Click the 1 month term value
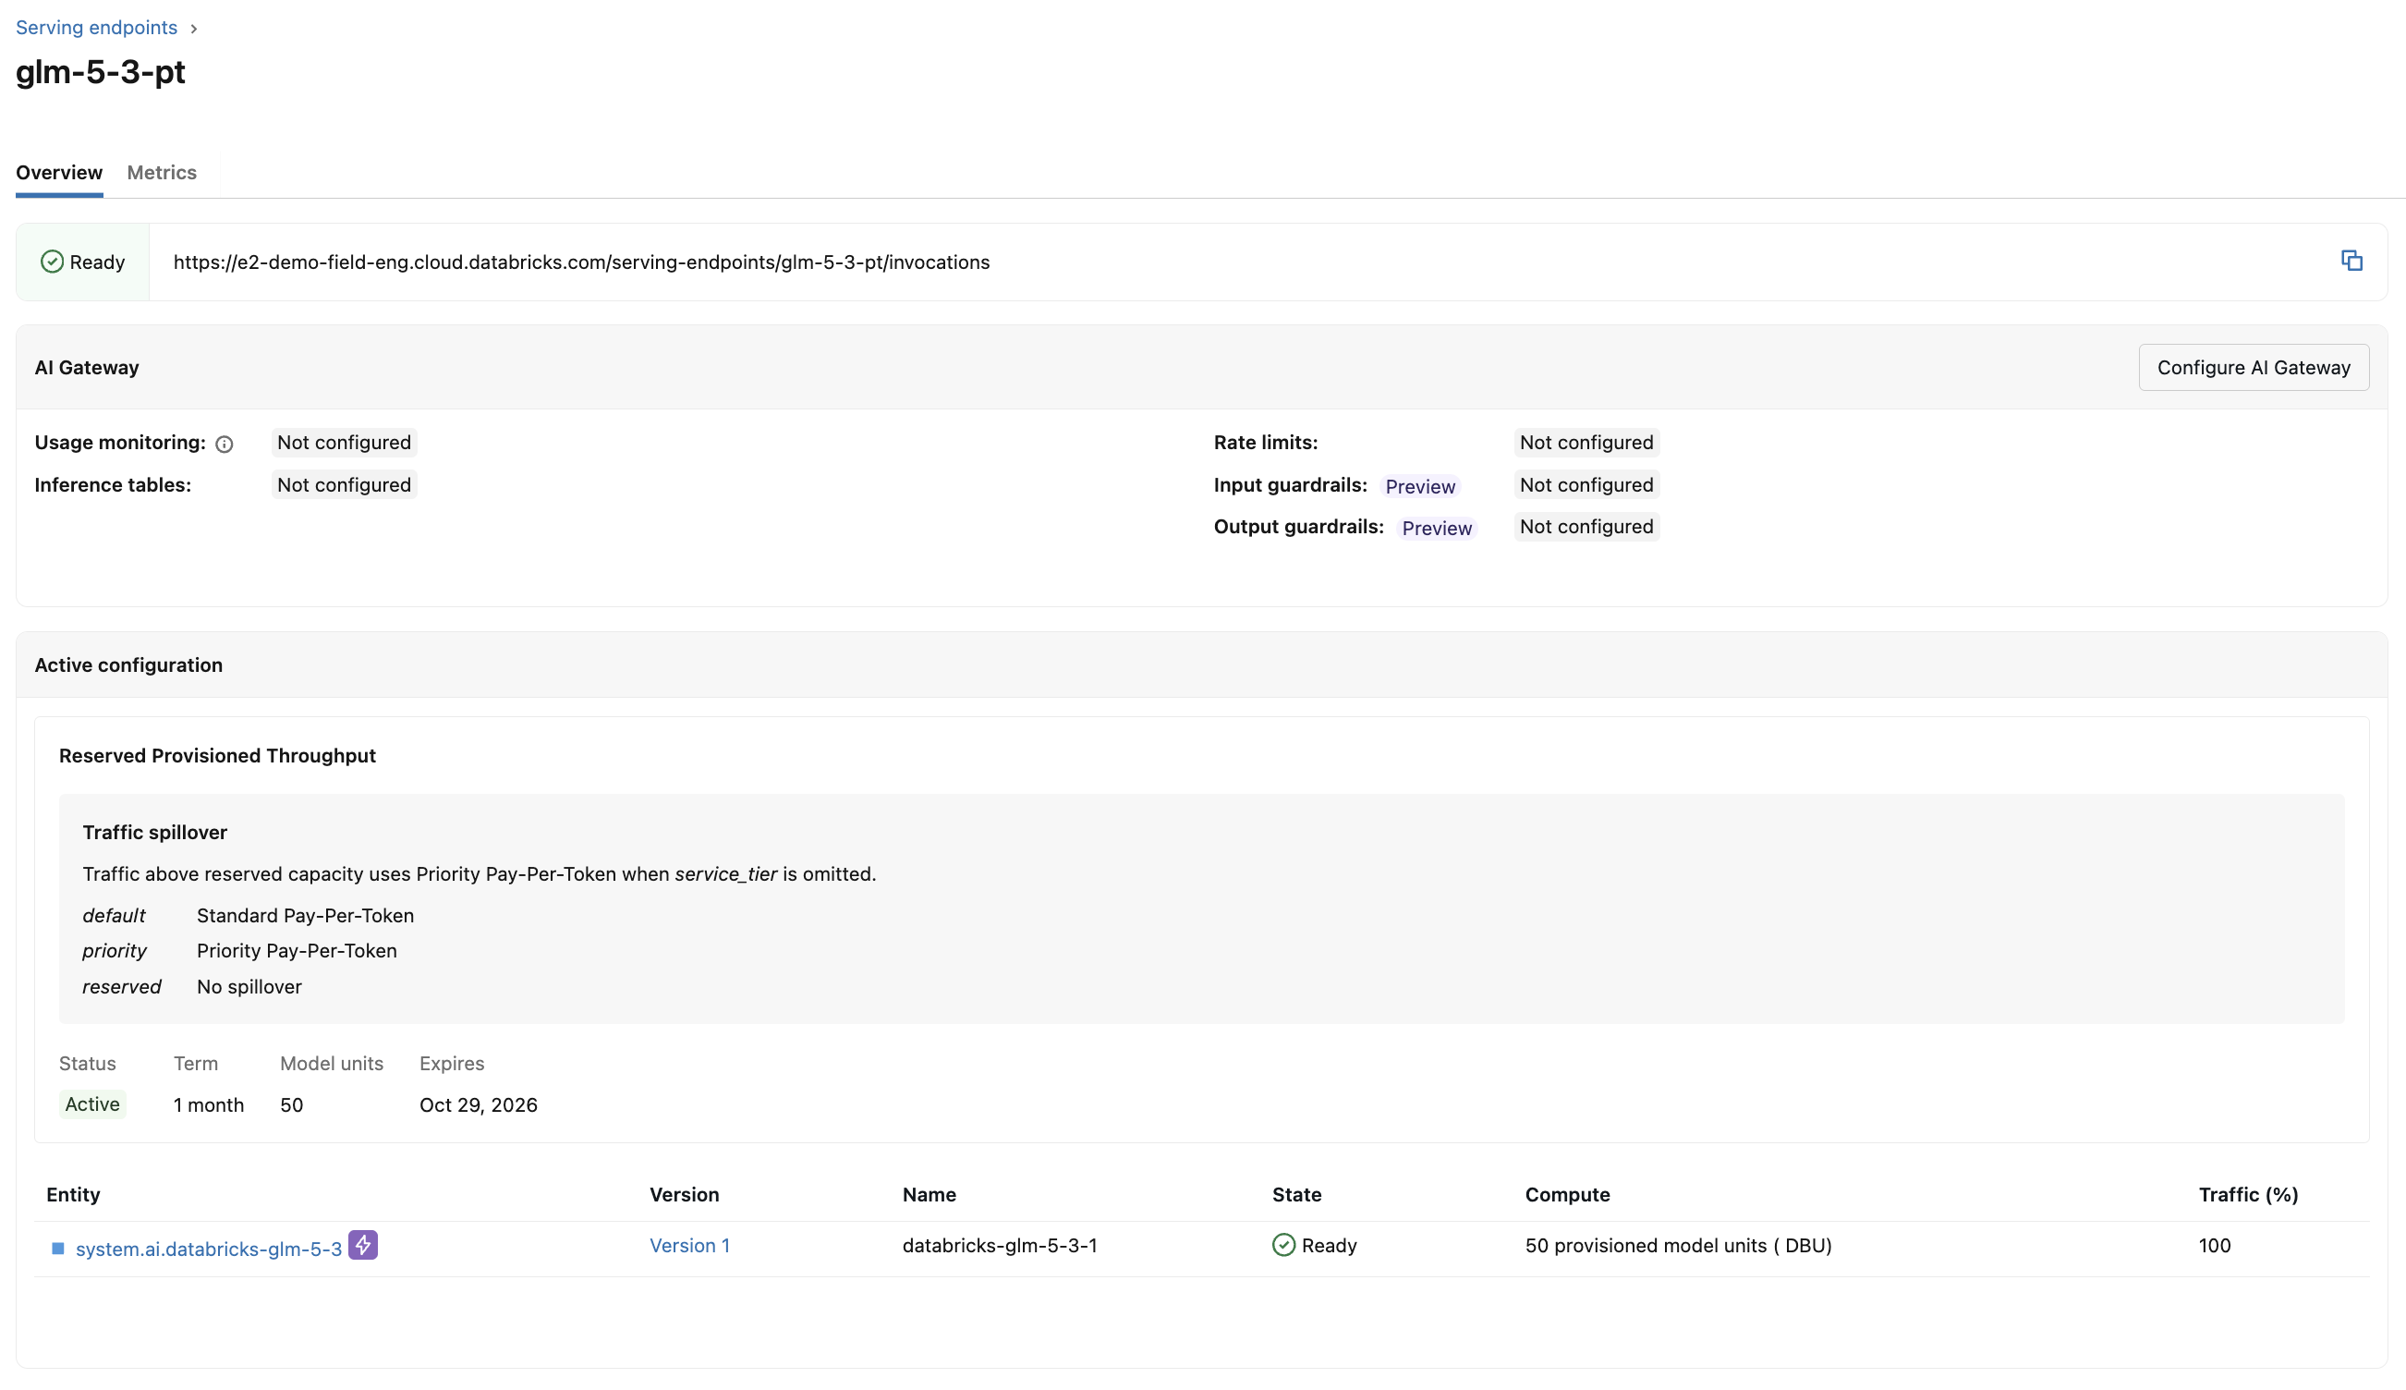This screenshot has height=1390, width=2406. pyautogui.click(x=209, y=1105)
